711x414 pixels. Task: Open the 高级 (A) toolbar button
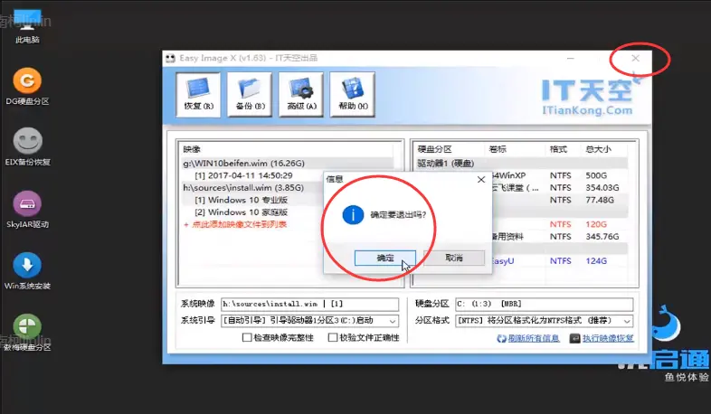tap(301, 95)
